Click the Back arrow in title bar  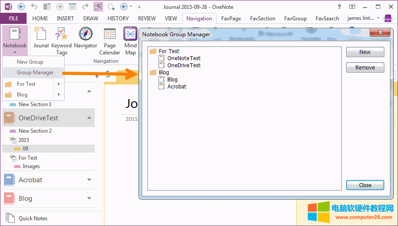[21, 7]
